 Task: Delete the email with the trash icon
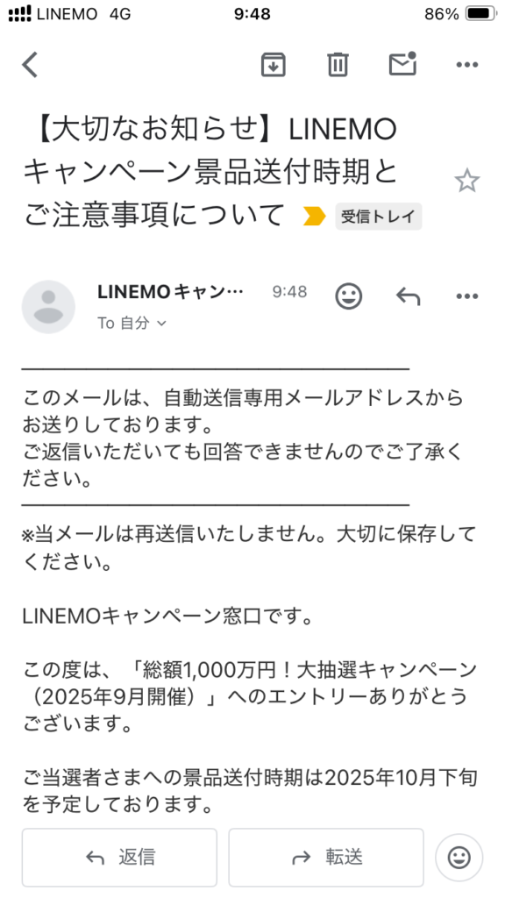click(338, 64)
